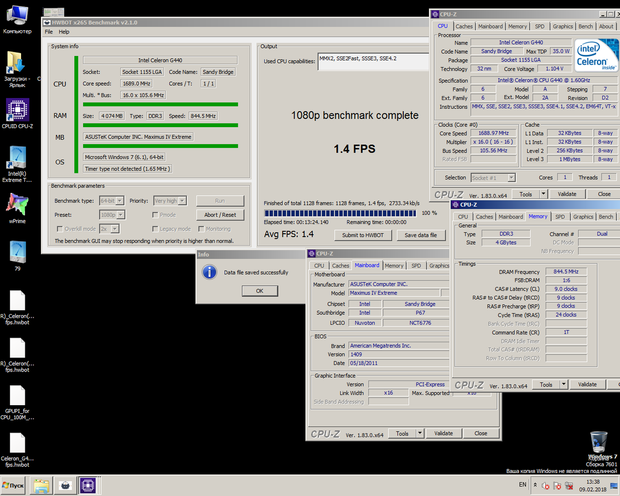Click the CPU-Z Memory window title icon
620x496 pixels.
(x=456, y=204)
